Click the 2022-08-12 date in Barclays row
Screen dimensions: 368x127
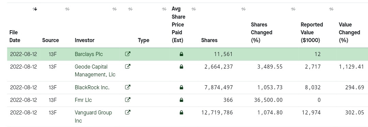(24, 54)
